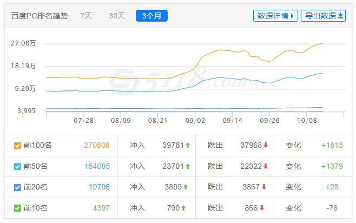The image size is (356, 223).
Task: Click the green up arrow beside 23701
Action: tap(188, 166)
